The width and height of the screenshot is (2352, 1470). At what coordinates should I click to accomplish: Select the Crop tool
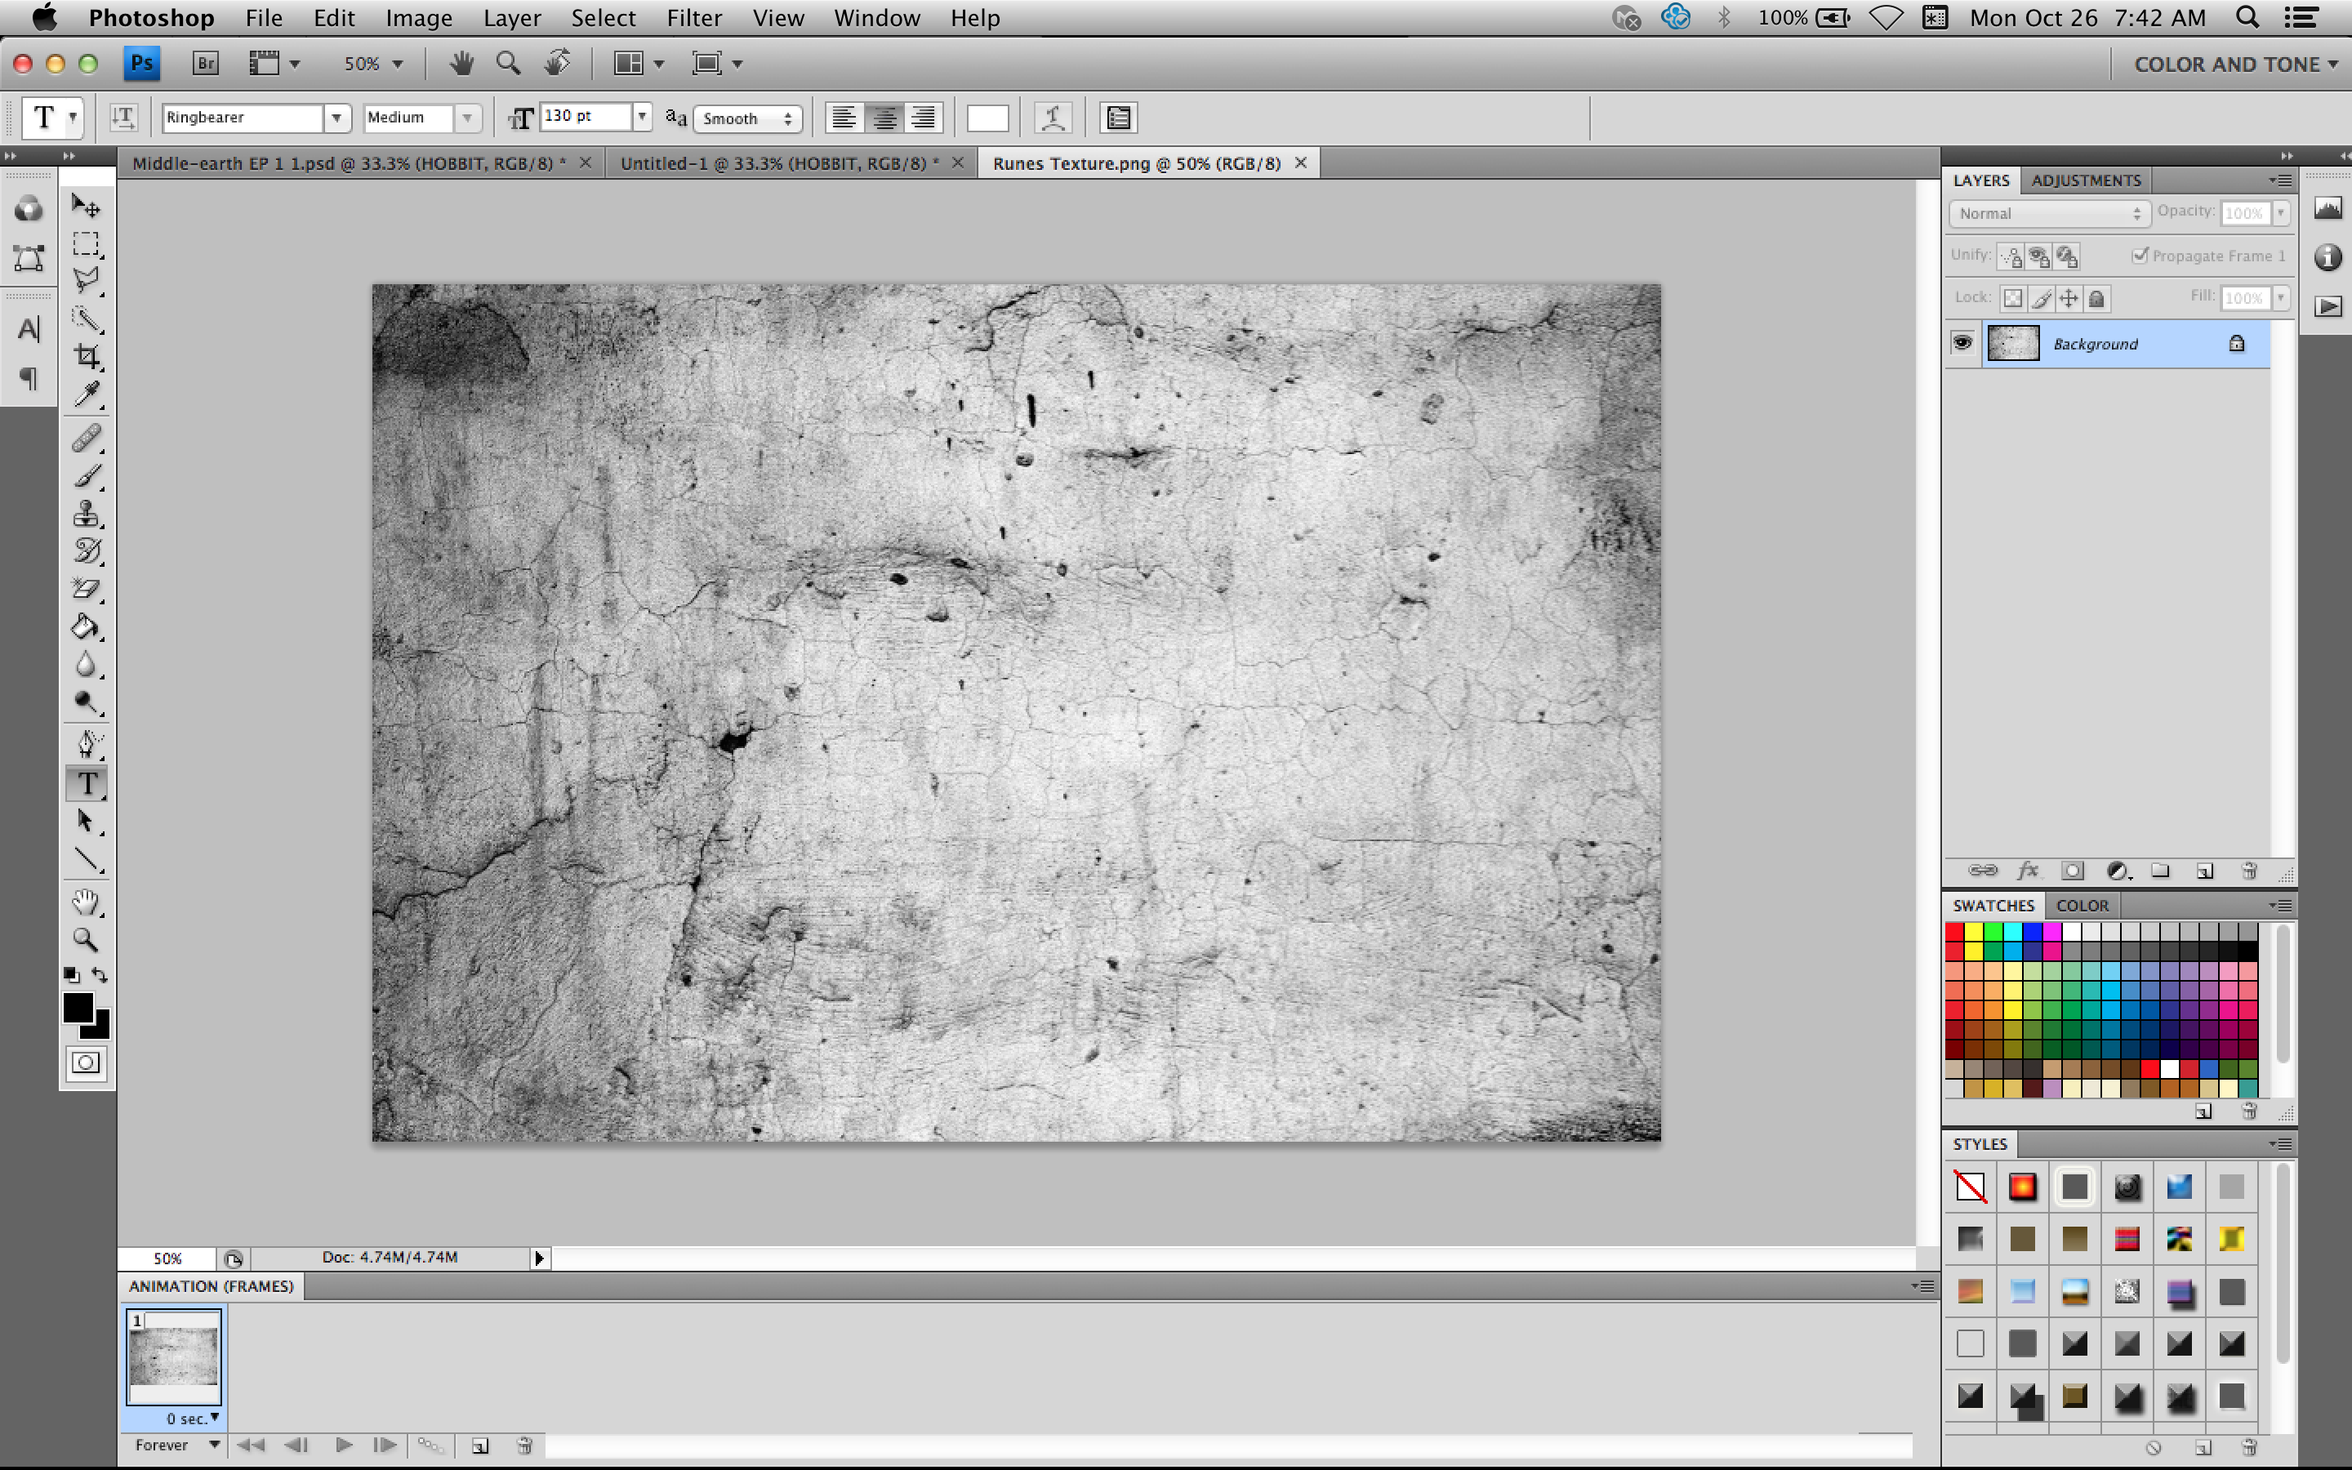point(87,356)
